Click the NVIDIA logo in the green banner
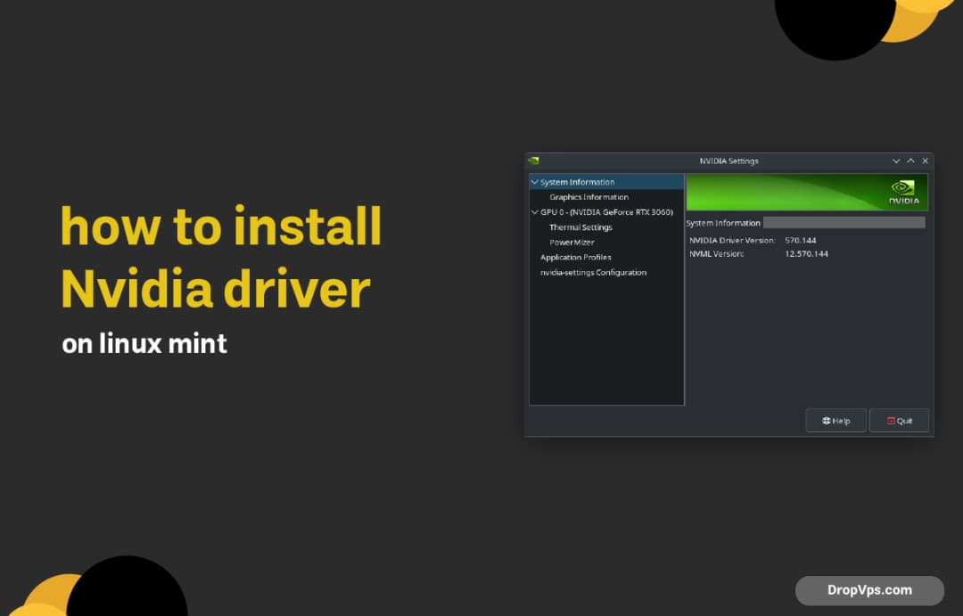 (x=903, y=191)
